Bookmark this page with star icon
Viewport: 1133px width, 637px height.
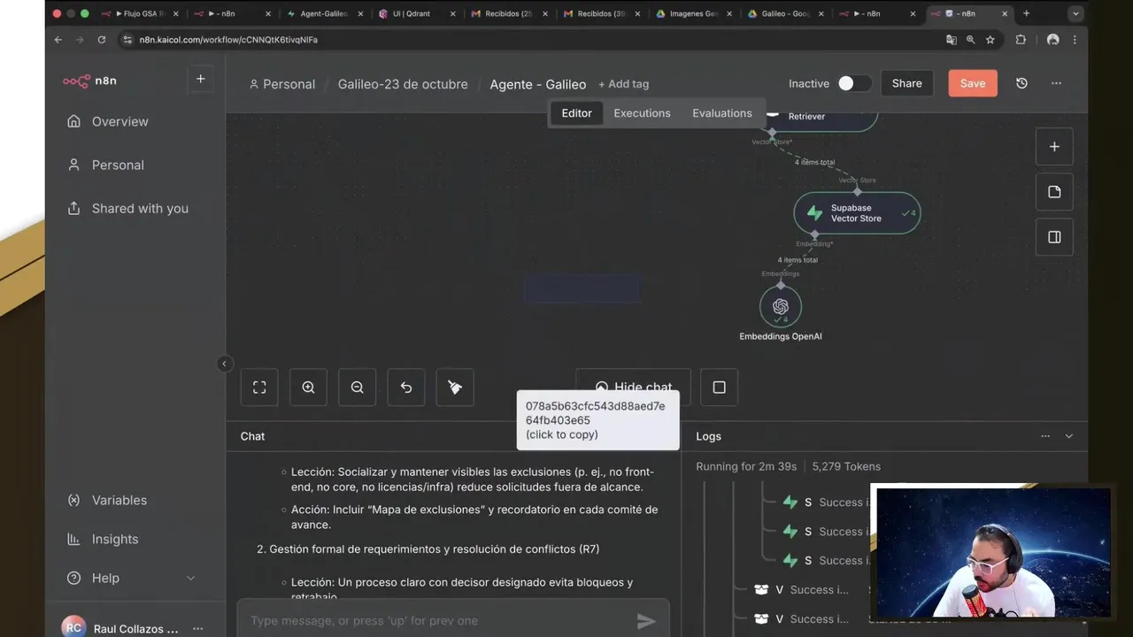[x=990, y=40]
